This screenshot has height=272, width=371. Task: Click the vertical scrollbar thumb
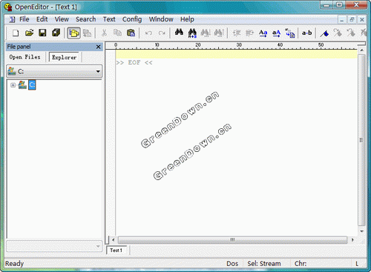coord(361,140)
